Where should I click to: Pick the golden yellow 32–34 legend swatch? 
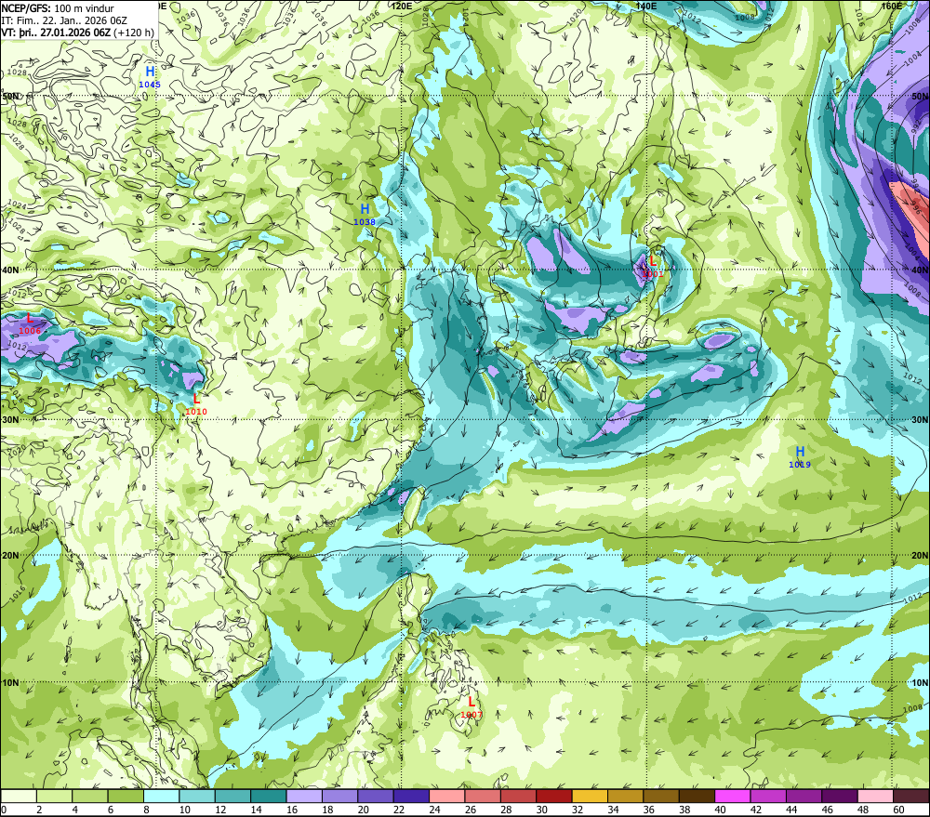pos(590,796)
